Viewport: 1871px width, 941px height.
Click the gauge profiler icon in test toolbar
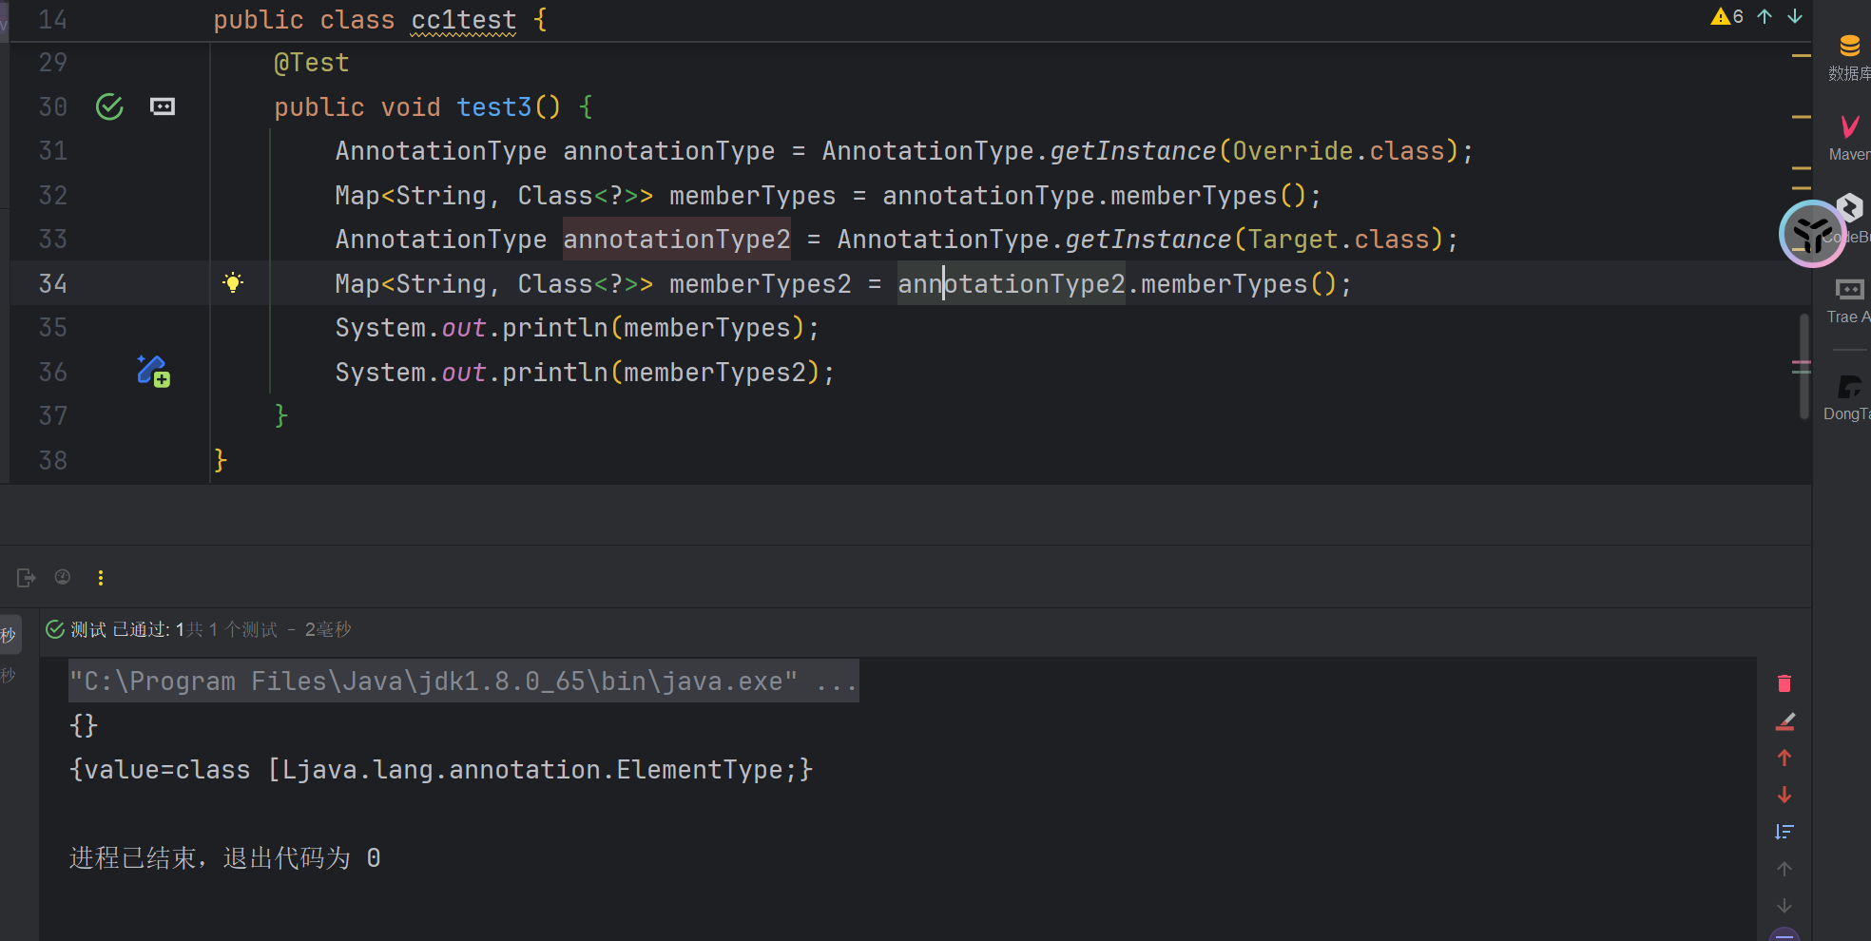pos(63,577)
